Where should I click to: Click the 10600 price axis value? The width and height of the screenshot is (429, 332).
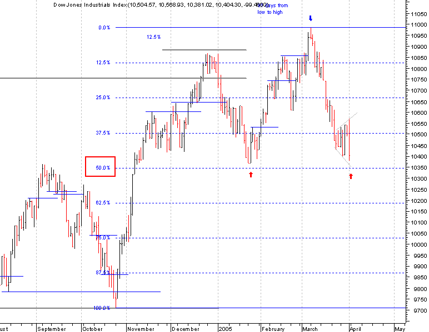click(418, 113)
